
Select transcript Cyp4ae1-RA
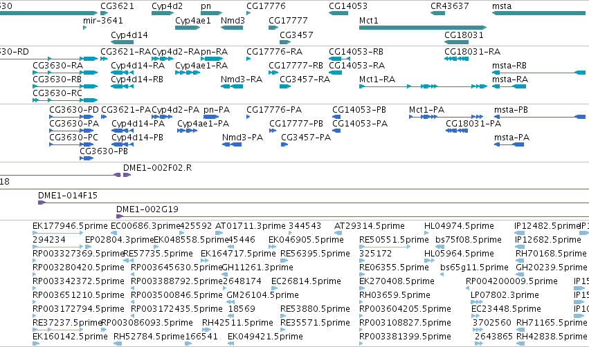[201, 66]
